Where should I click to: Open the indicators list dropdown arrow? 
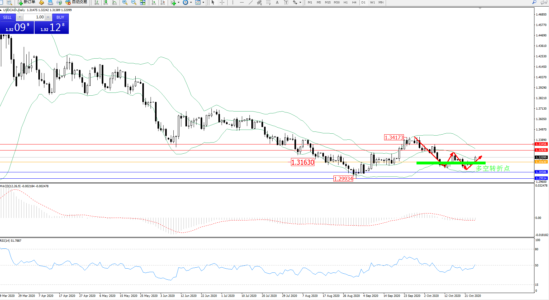coord(178,2)
